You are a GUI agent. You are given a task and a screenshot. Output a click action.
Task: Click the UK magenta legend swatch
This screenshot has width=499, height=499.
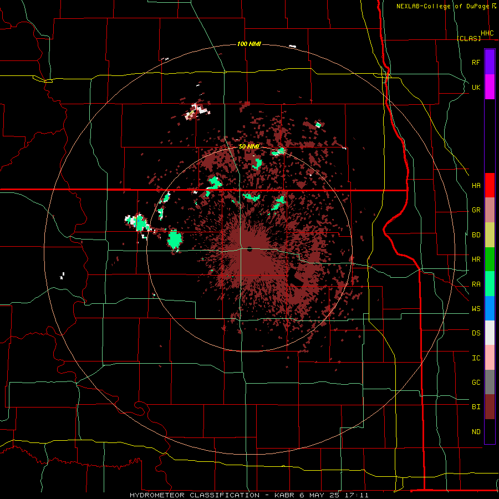[490, 87]
